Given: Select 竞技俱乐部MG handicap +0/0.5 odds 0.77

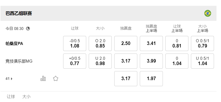Looking at the screenshot, I should pos(75,61).
